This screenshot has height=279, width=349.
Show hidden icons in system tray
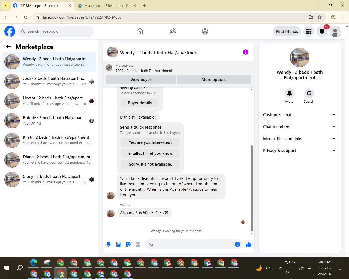tap(281, 268)
